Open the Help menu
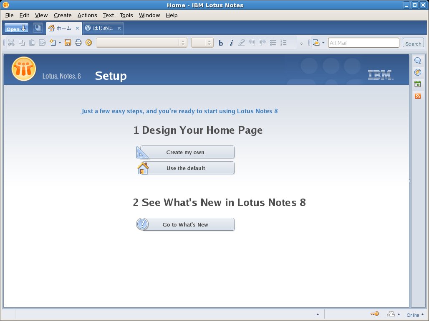Screen dimensions: 429x321 tap(172, 15)
